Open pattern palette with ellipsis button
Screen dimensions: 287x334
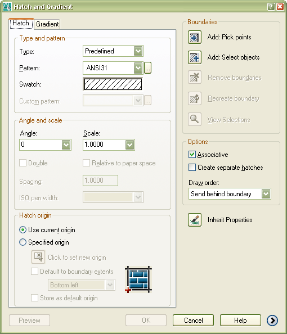[x=147, y=68]
